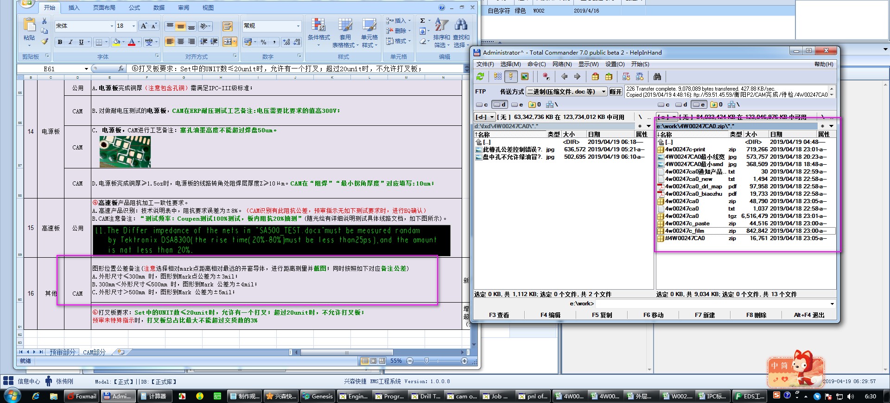
Task: Click the Increase Decimal icon
Action: coord(286,42)
